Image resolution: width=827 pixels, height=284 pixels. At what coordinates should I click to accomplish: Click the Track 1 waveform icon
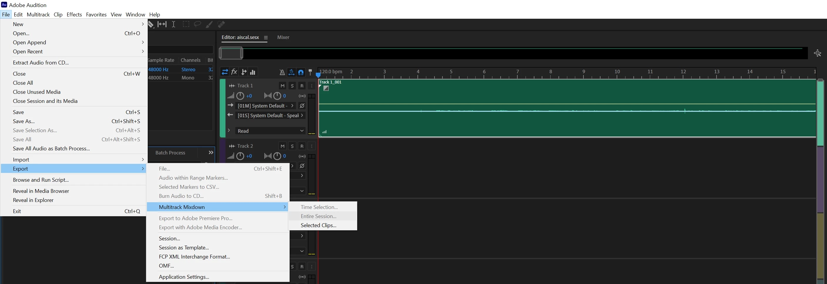(x=232, y=86)
